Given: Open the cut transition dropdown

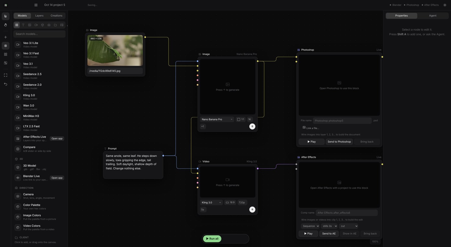Looking at the screenshot, I should click(349, 226).
